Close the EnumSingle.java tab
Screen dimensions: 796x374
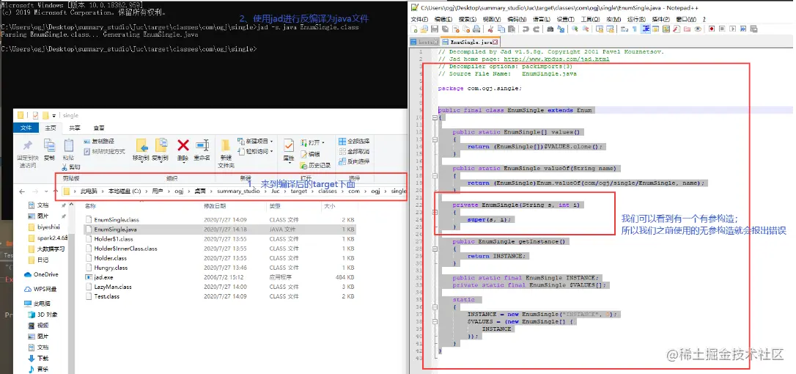tap(495, 42)
